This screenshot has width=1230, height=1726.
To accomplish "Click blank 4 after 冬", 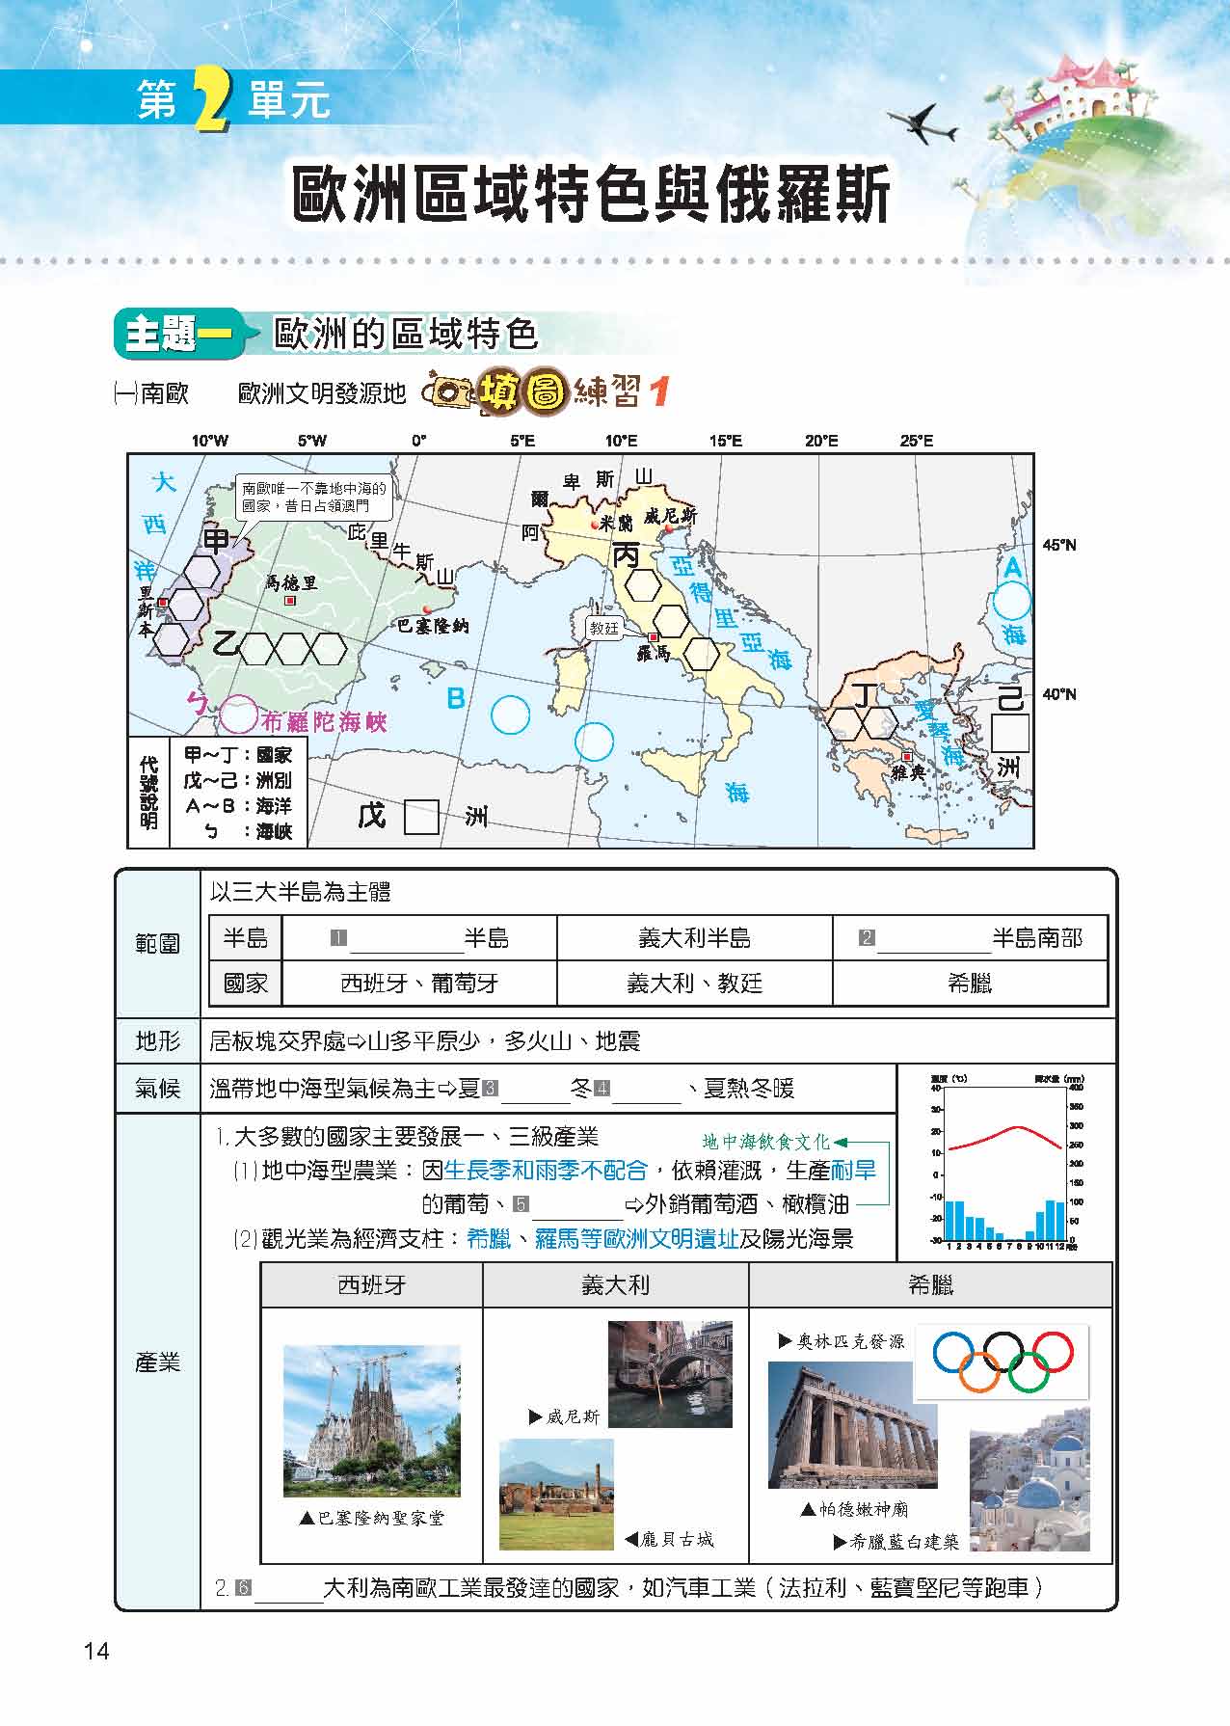I will tap(647, 1090).
